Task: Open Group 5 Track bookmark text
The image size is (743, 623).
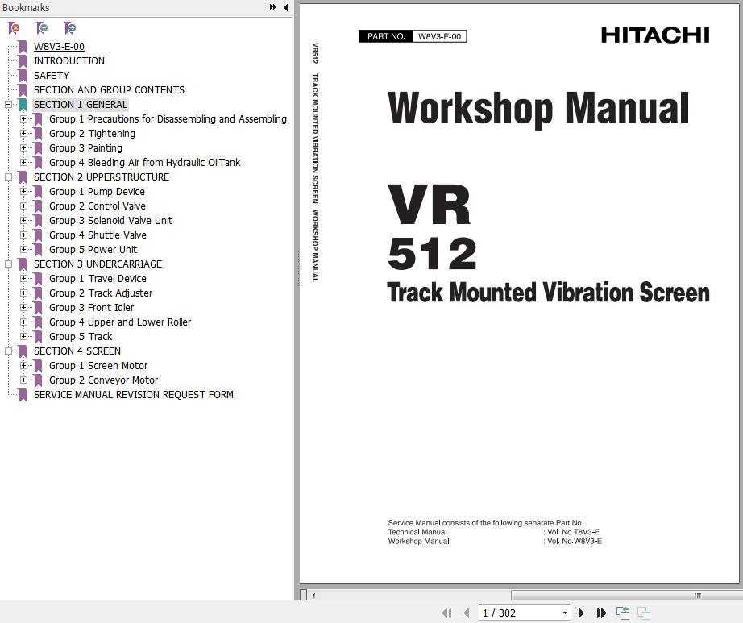Action: [81, 336]
